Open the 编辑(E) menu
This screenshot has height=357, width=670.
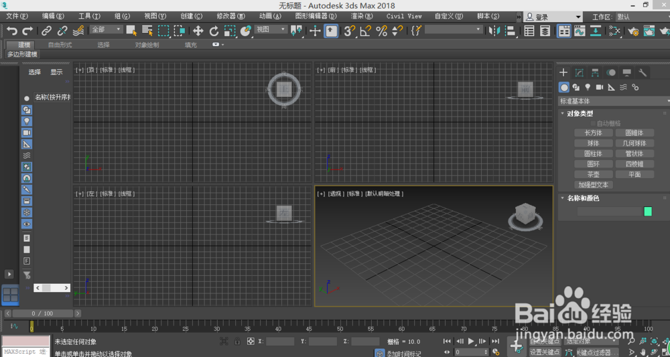point(53,16)
